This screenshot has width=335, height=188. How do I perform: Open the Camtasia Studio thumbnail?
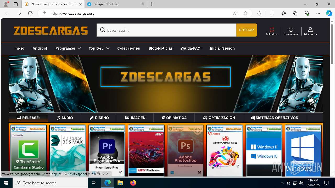[28, 151]
